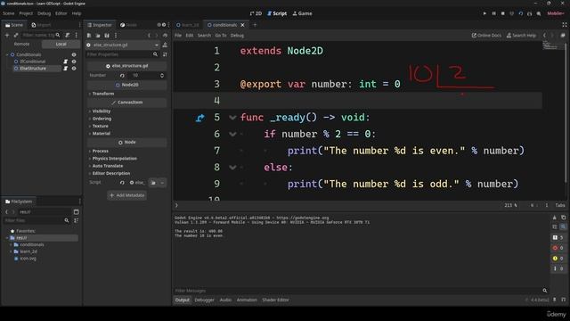This screenshot has width=570, height=321.
Task: Fold the if block at line 6
Action: 232,135
